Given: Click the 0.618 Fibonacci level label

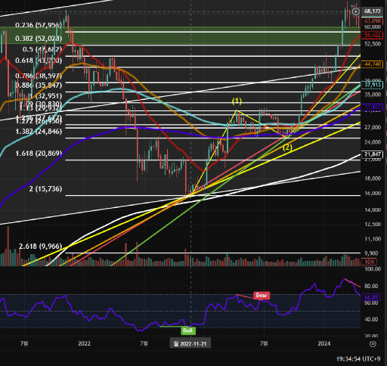Looking at the screenshot, I should pyautogui.click(x=39, y=60).
